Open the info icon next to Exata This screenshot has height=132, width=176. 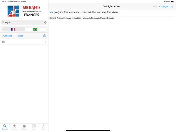(45, 36)
